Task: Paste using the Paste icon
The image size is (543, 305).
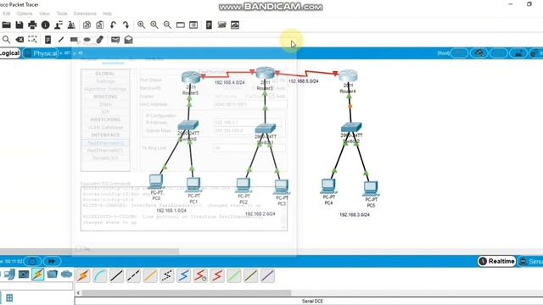Action: tap(100, 25)
